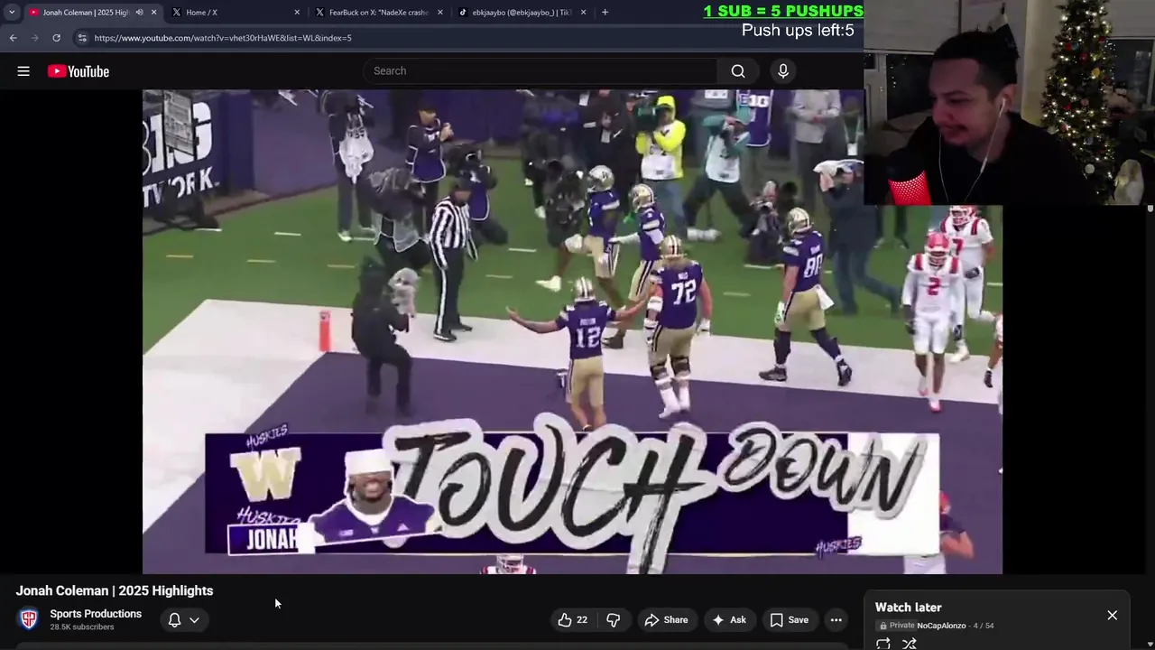This screenshot has height=650, width=1155.
Task: Click the 28.5K subscribers text
Action: tap(82, 627)
